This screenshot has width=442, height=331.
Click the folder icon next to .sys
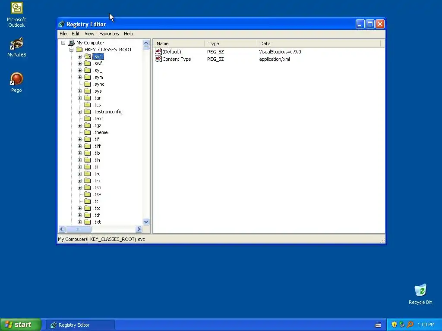[x=87, y=91]
